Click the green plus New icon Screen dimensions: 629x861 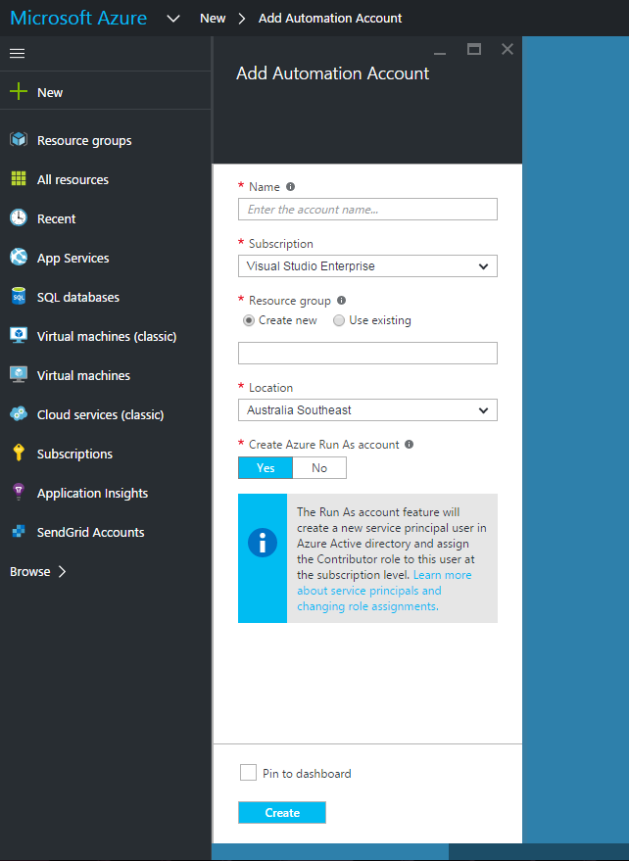pos(19,91)
